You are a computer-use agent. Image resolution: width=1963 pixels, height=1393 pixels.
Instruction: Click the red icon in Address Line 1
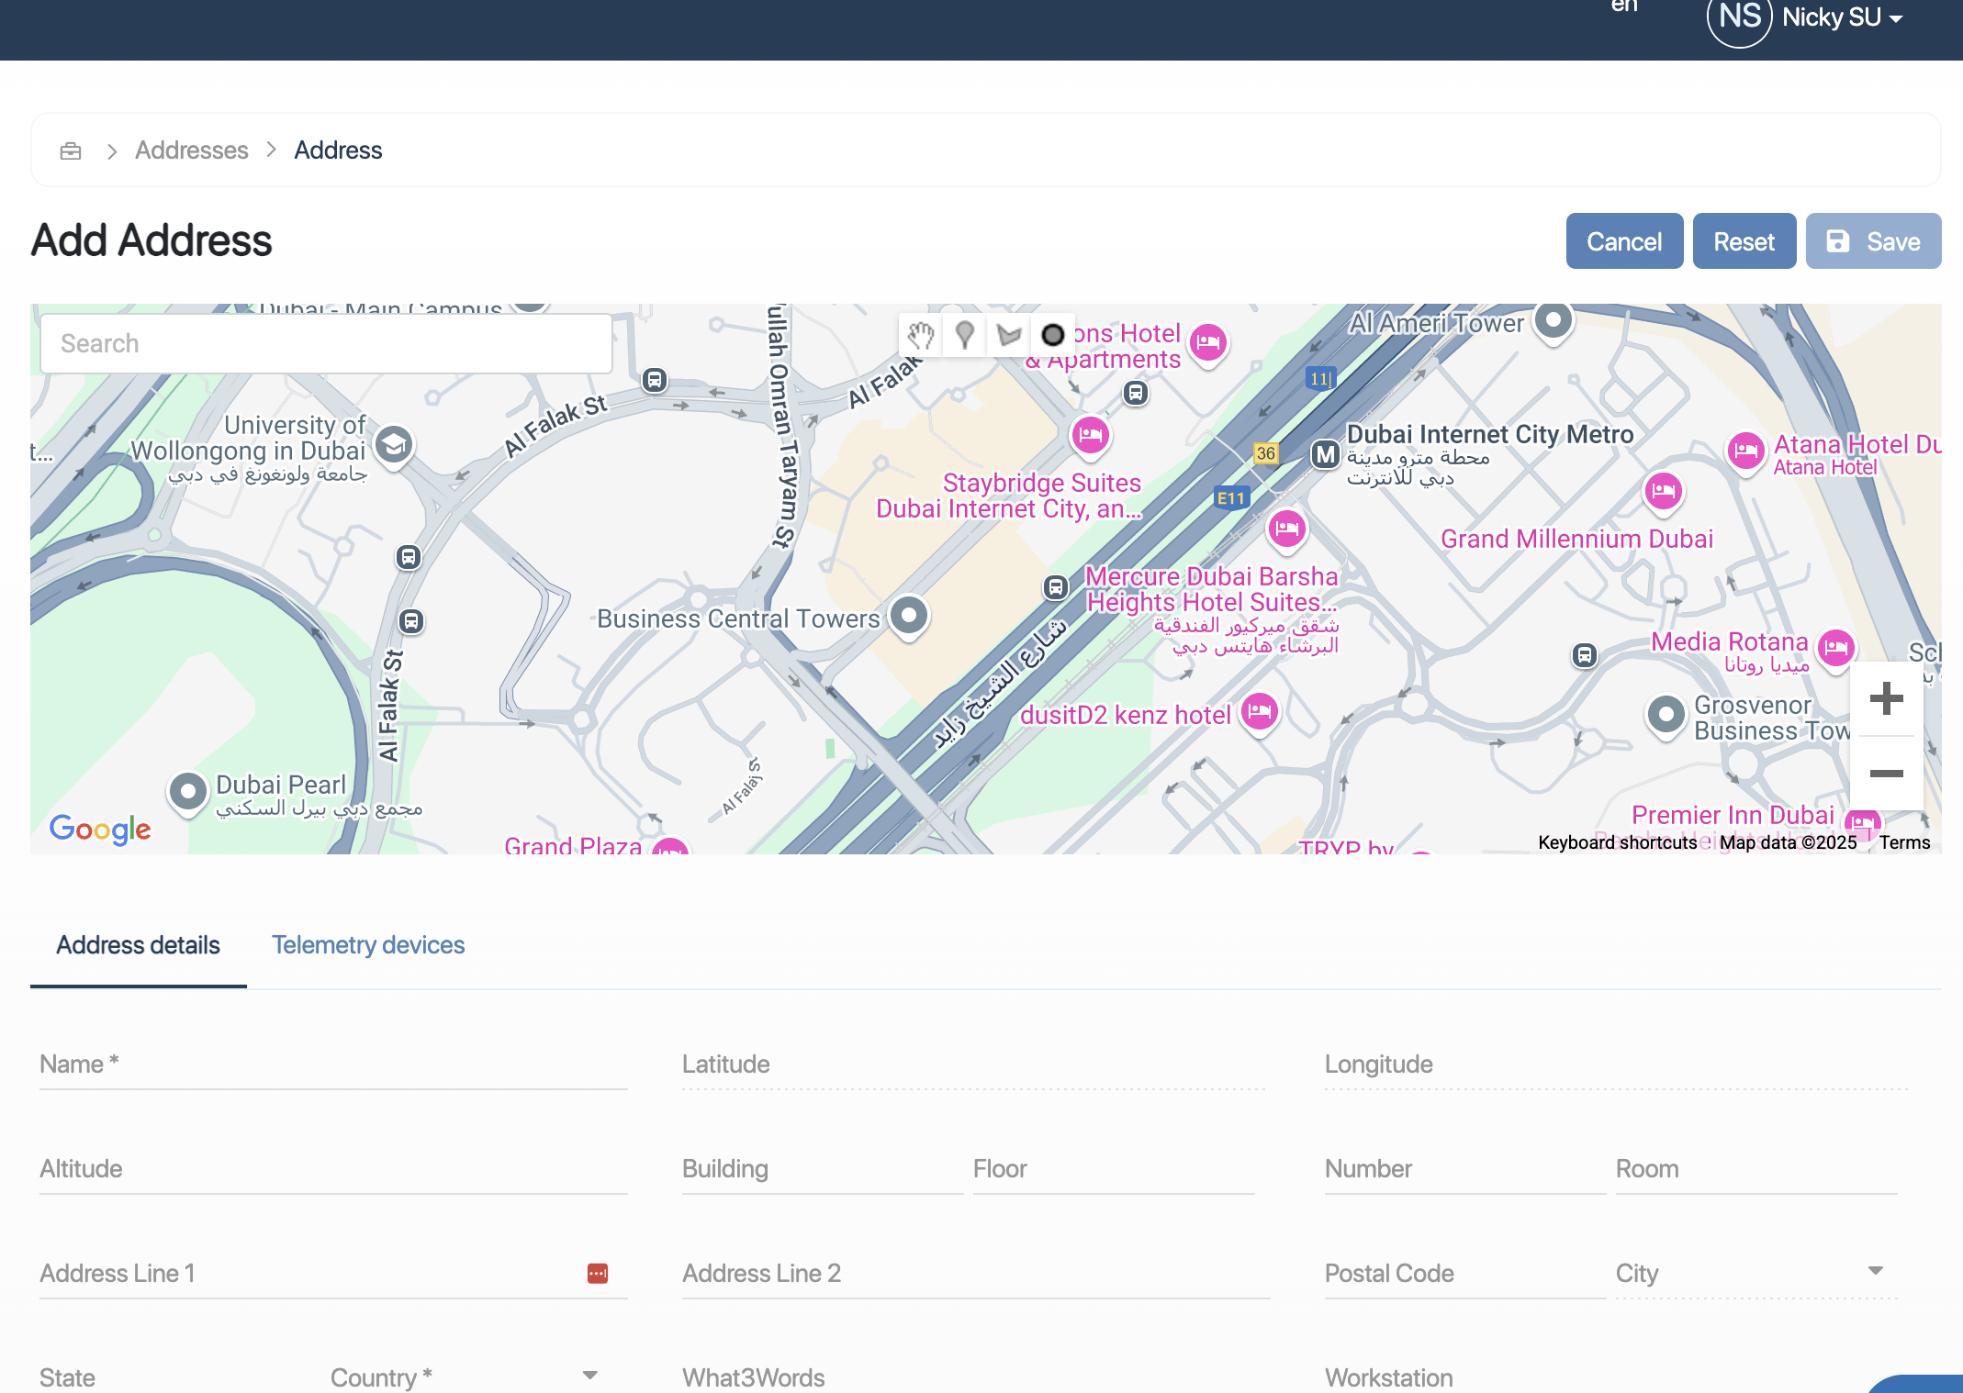[597, 1273]
